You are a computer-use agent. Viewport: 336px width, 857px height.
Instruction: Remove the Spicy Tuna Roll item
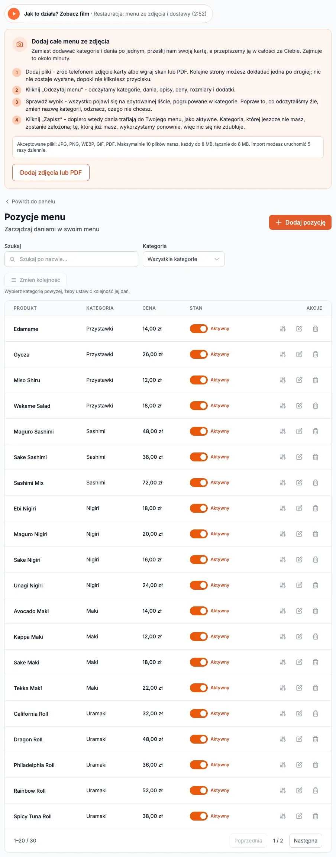[316, 816]
